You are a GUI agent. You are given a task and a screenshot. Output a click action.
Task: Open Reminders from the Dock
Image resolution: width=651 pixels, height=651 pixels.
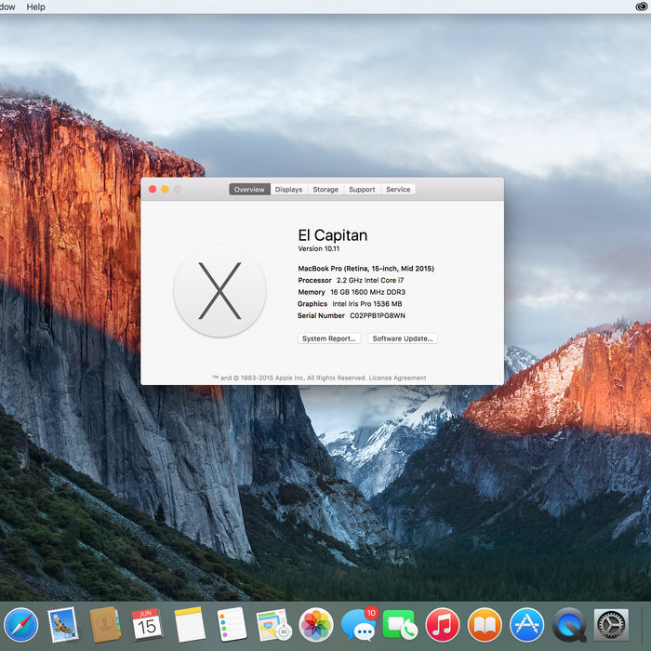(232, 625)
